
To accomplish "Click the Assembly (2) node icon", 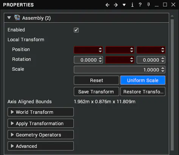I will coord(17,18).
